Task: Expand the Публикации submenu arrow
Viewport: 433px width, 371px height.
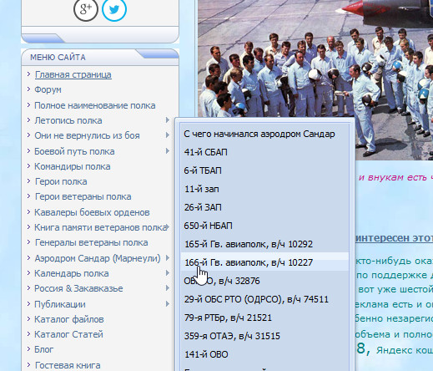Action: tap(168, 304)
